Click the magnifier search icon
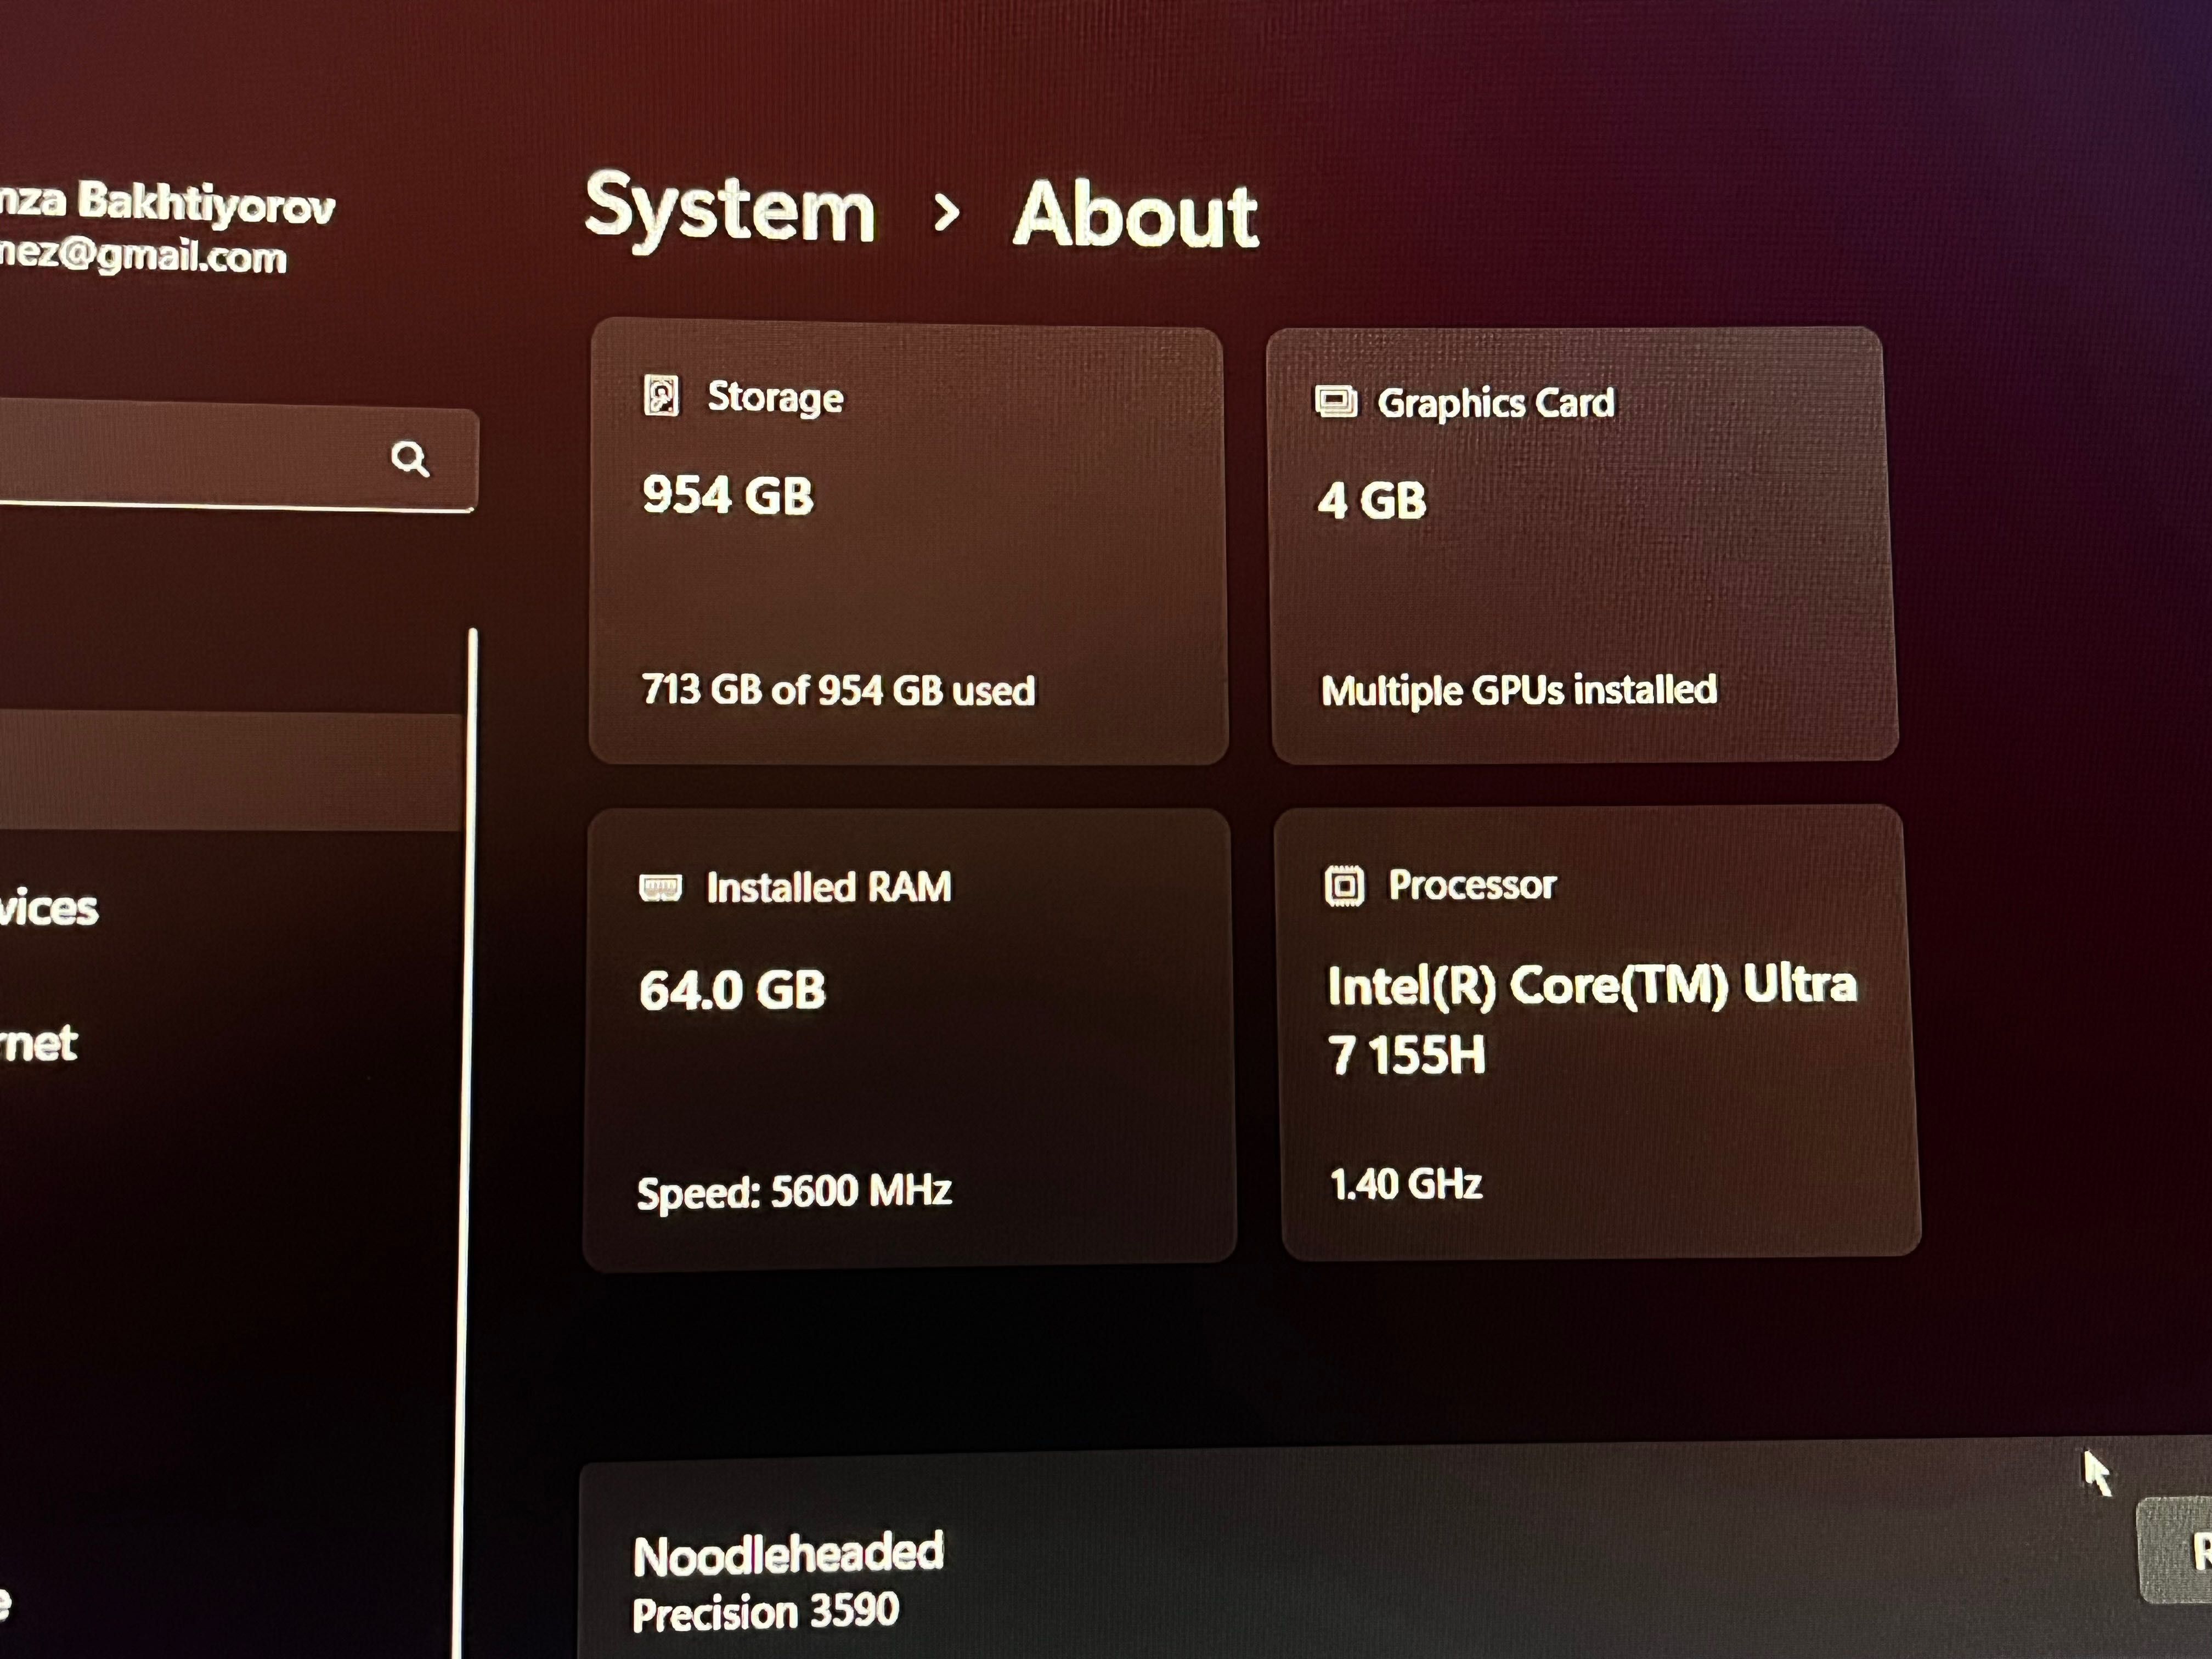2212x1659 pixels. click(x=410, y=459)
